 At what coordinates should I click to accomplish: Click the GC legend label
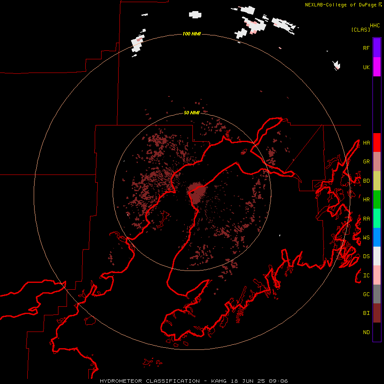pos(366,294)
